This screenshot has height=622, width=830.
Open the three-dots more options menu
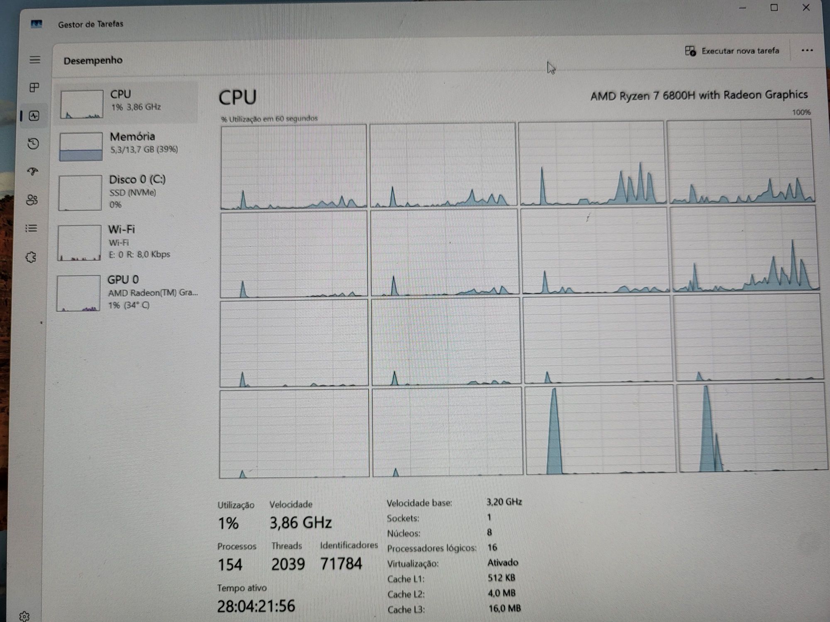tap(807, 50)
